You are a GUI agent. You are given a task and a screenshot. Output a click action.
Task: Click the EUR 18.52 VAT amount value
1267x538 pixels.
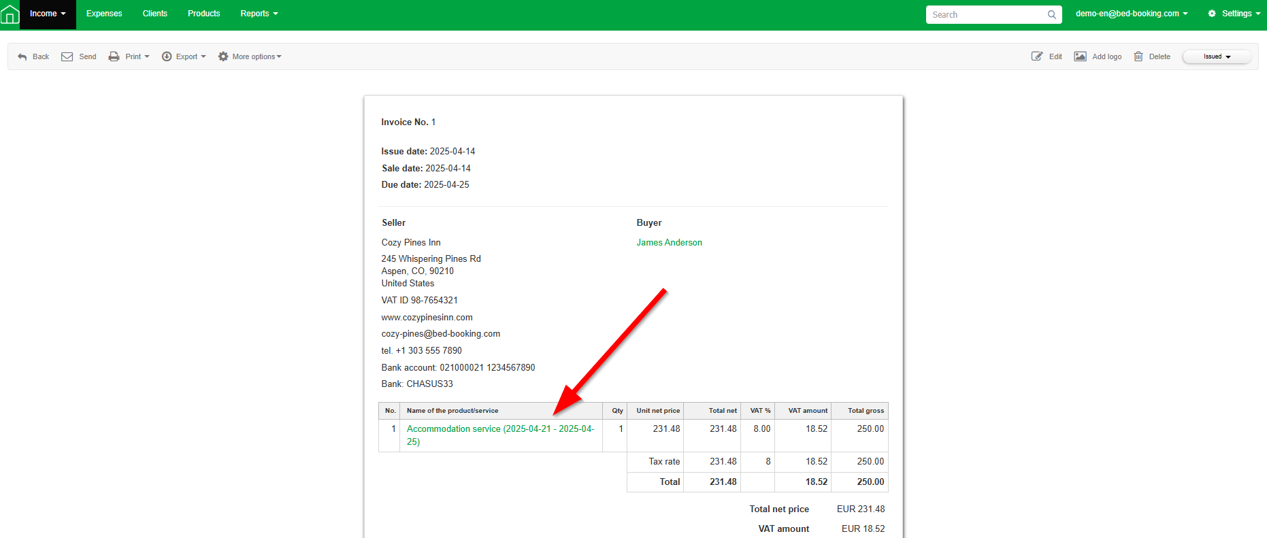(863, 529)
